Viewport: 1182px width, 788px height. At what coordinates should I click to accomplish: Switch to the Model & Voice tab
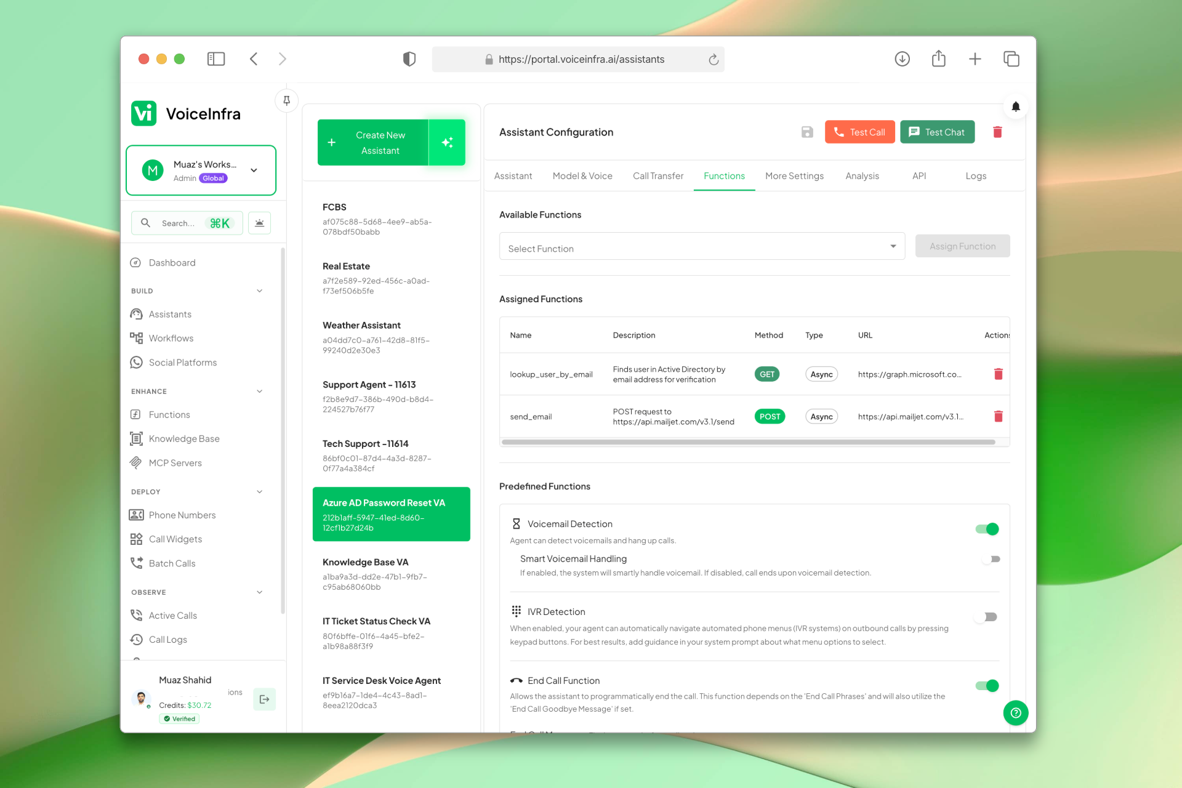pyautogui.click(x=582, y=176)
